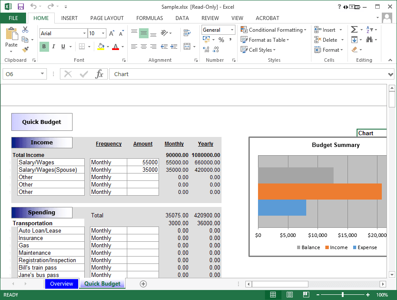The image size is (397, 300).
Task: Toggle Align Left horizontal alignment
Action: (x=134, y=47)
